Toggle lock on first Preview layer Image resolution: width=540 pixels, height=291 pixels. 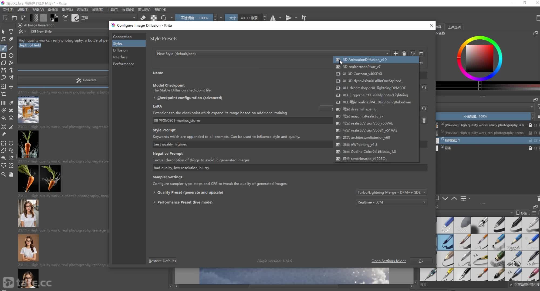click(x=530, y=125)
